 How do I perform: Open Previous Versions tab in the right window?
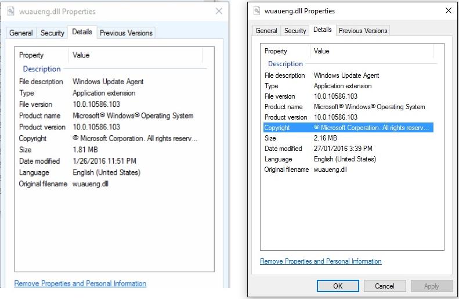point(363,31)
